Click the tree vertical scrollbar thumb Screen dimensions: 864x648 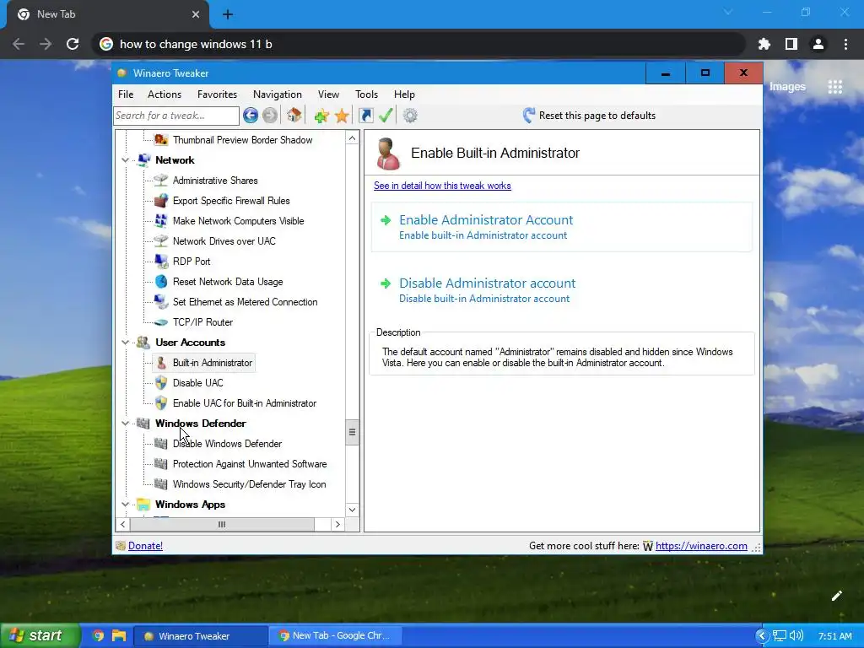point(352,432)
